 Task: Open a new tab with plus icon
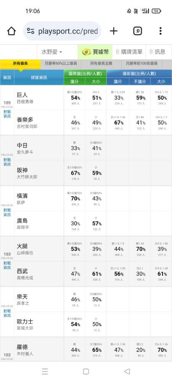click(114, 31)
